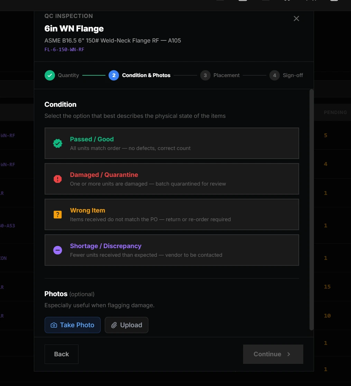Viewport: 351px width, 386px height.
Task: Go to the Placement step
Action: 220,75
